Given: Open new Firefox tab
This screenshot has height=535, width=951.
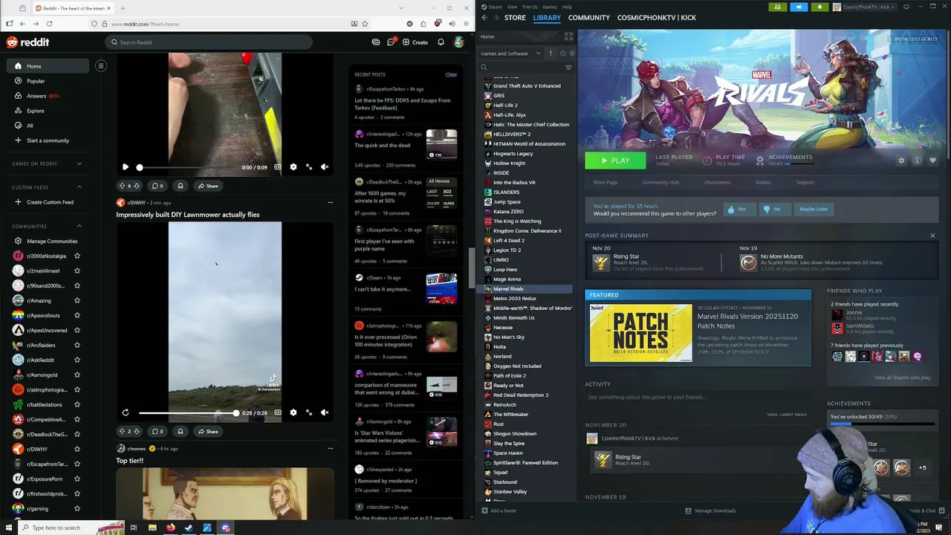Looking at the screenshot, I should [123, 8].
